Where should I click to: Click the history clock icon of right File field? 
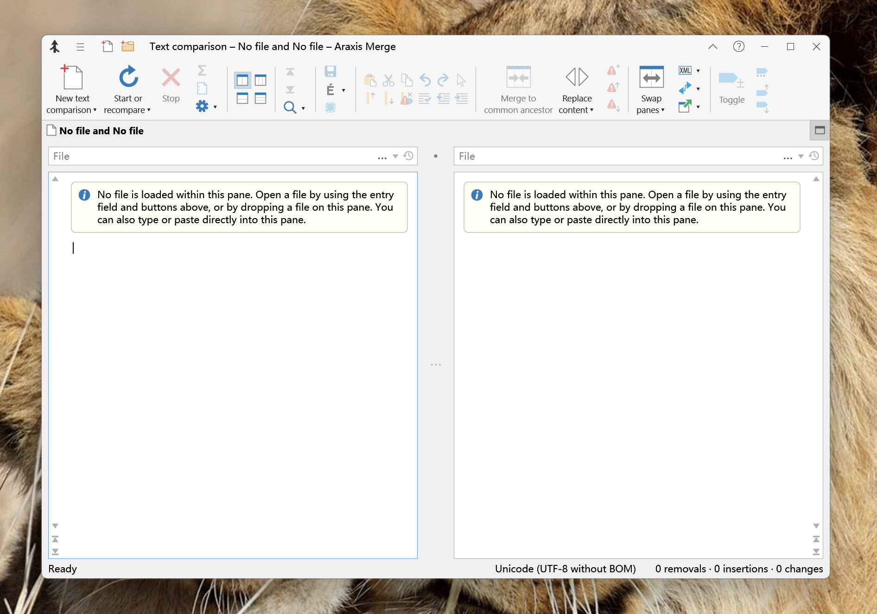pyautogui.click(x=814, y=156)
